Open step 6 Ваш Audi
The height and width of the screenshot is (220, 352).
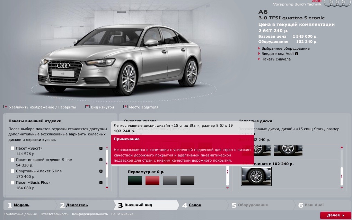(314, 205)
